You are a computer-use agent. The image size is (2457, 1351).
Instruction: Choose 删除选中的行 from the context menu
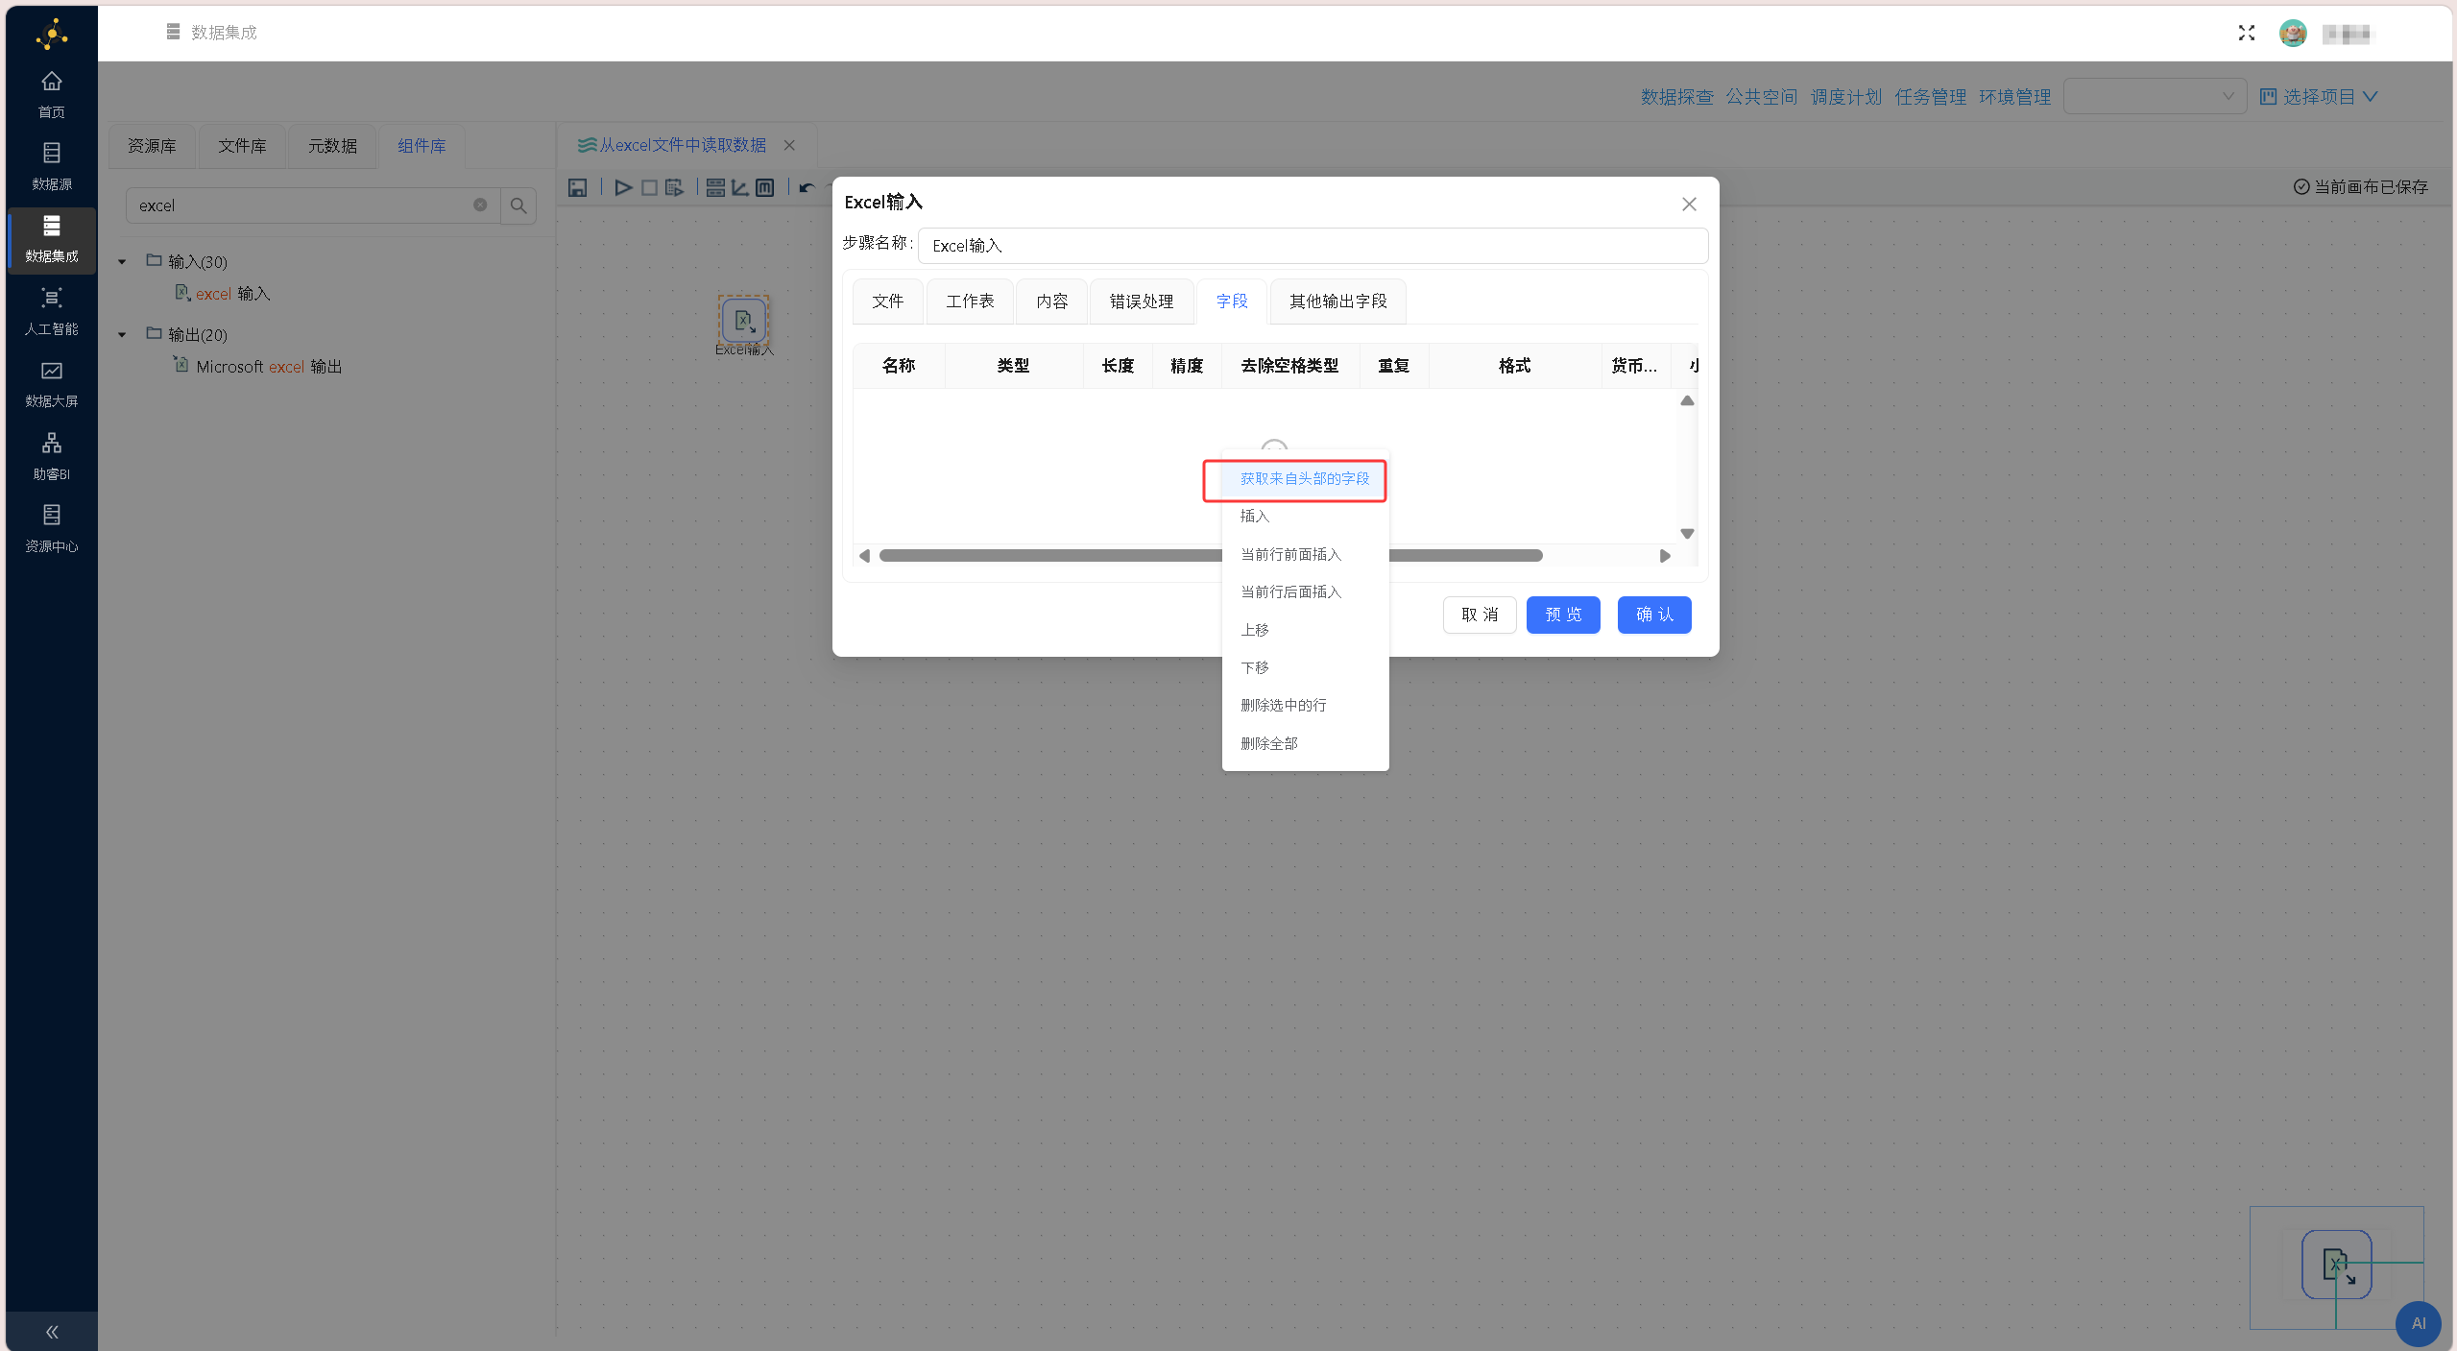pos(1305,705)
